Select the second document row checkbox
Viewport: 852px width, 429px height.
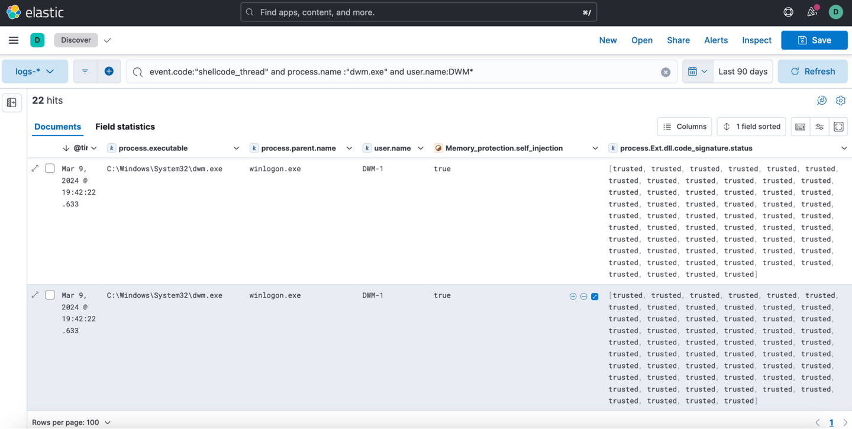click(50, 295)
